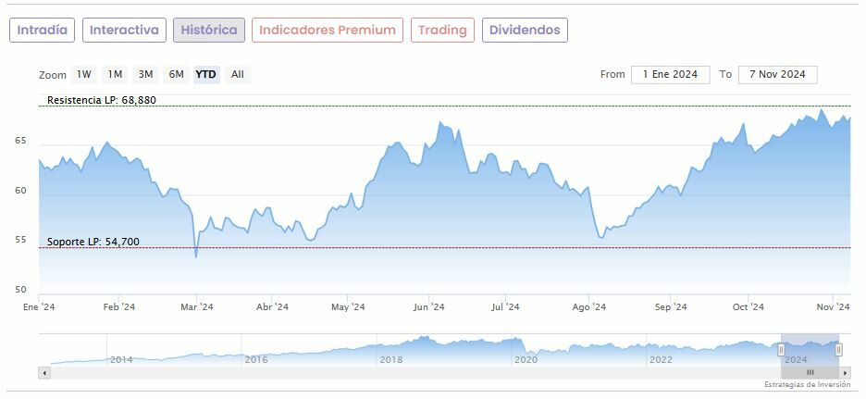The height and width of the screenshot is (399, 866).
Task: Click the scrollbar left arrow
Action: (43, 372)
